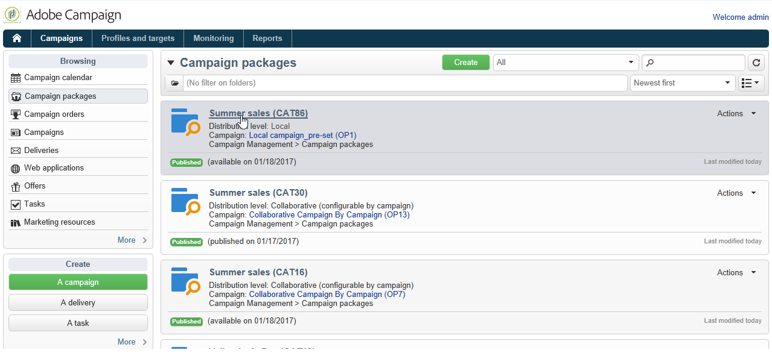The width and height of the screenshot is (772, 356).
Task: Open the Collaborative Campaign By Campaign (OP13) link
Action: pos(329,215)
